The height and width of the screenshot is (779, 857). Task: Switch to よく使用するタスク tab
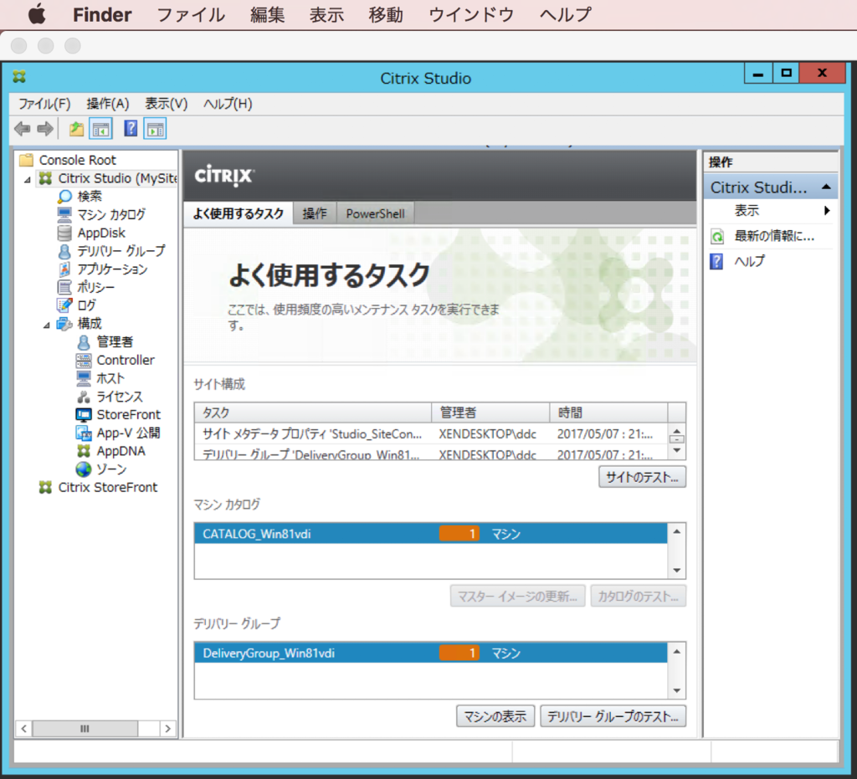point(239,213)
